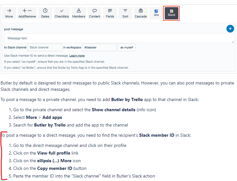Open the Atlassian workspace dropdown
The height and width of the screenshot is (181, 237).
pyautogui.click(x=99, y=47)
